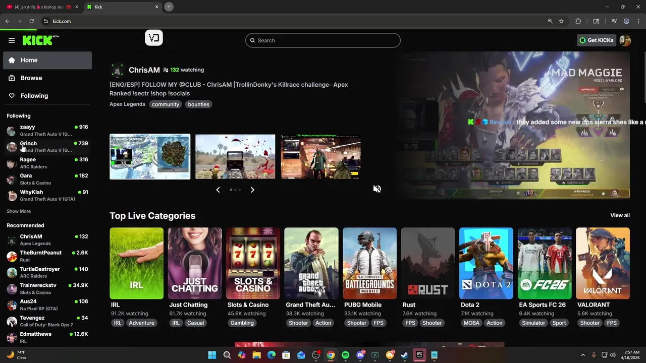
Task: Select the Apex dropzone map carousel thumbnail
Action: (150, 157)
